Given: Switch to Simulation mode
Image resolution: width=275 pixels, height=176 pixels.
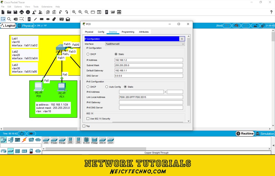Looking at the screenshot, I should click(x=265, y=133).
